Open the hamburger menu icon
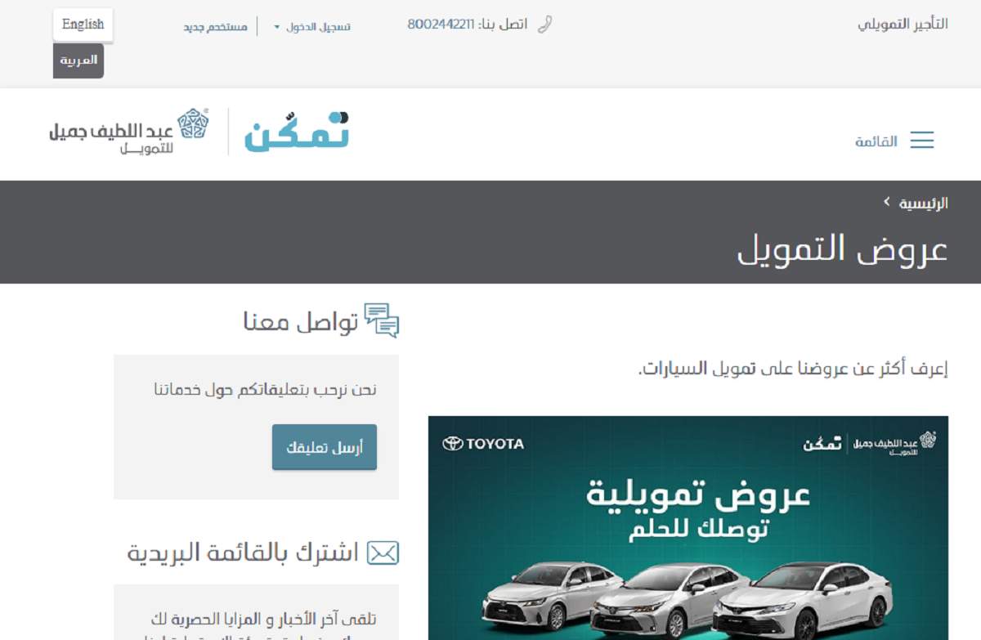Image resolution: width=981 pixels, height=640 pixels. [922, 141]
